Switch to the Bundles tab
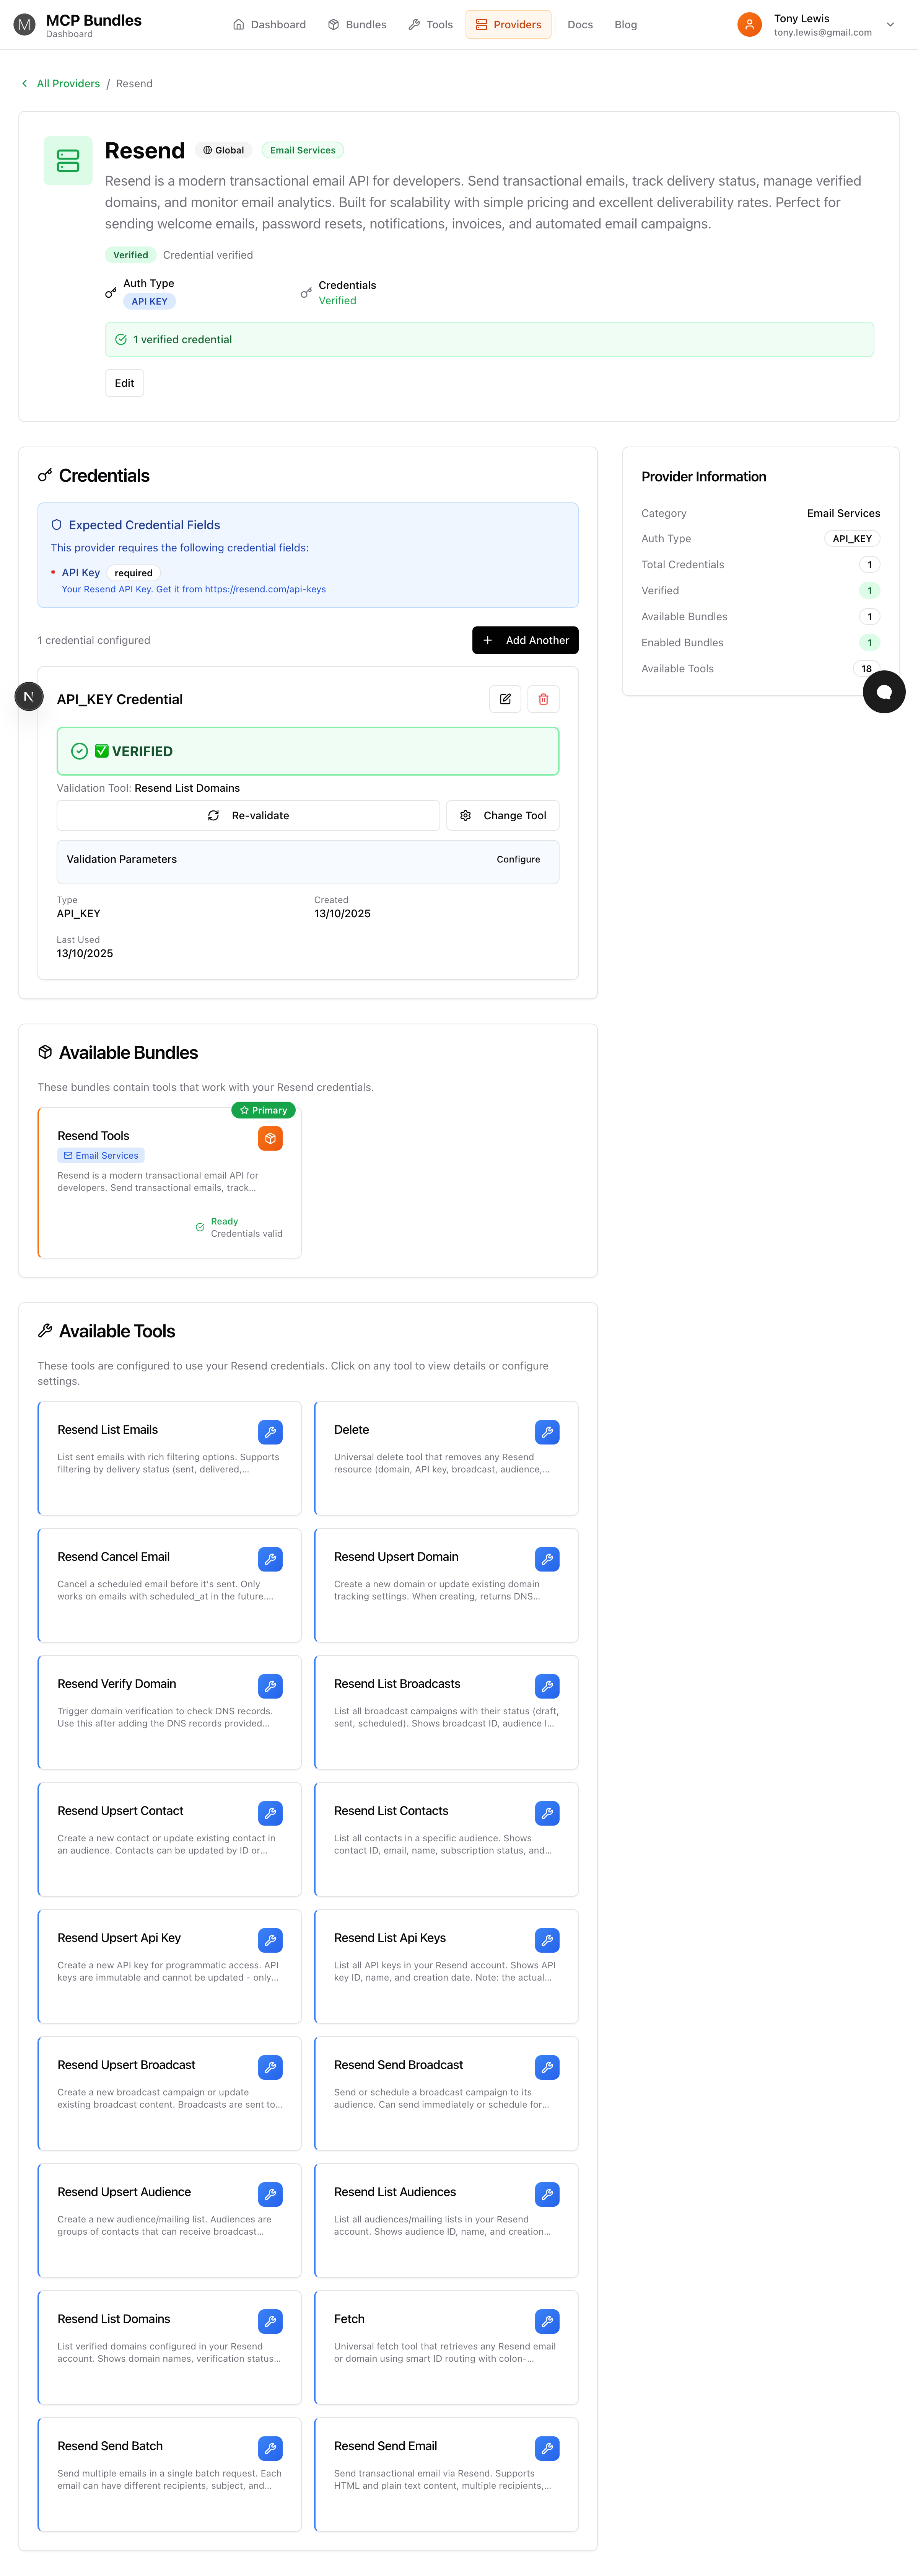Viewport: 918px width, 2576px height. click(357, 24)
